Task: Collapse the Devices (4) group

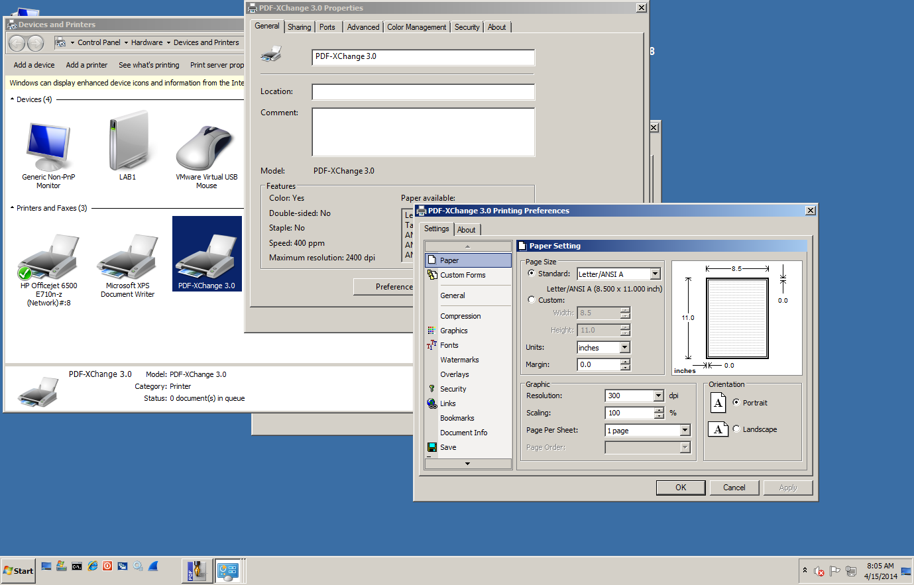Action: click(x=12, y=99)
